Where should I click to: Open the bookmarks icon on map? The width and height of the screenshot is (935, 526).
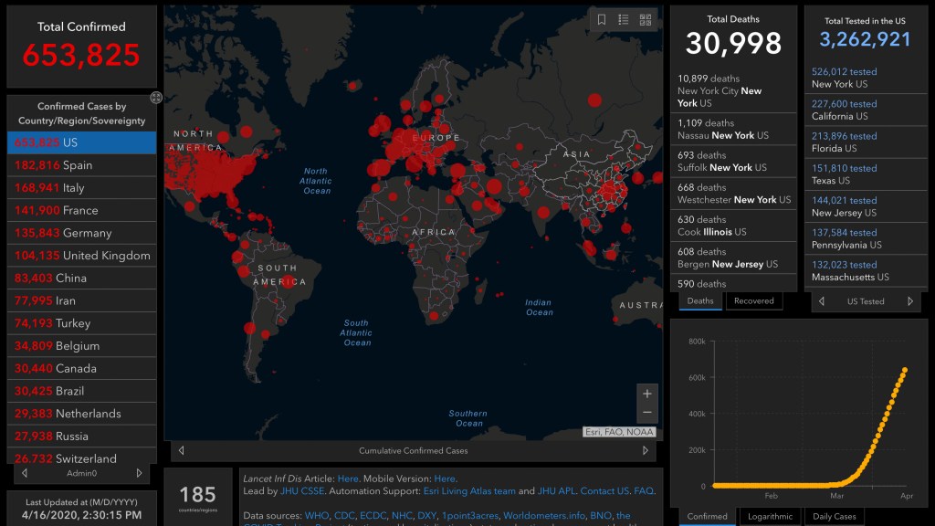pyautogui.click(x=601, y=20)
